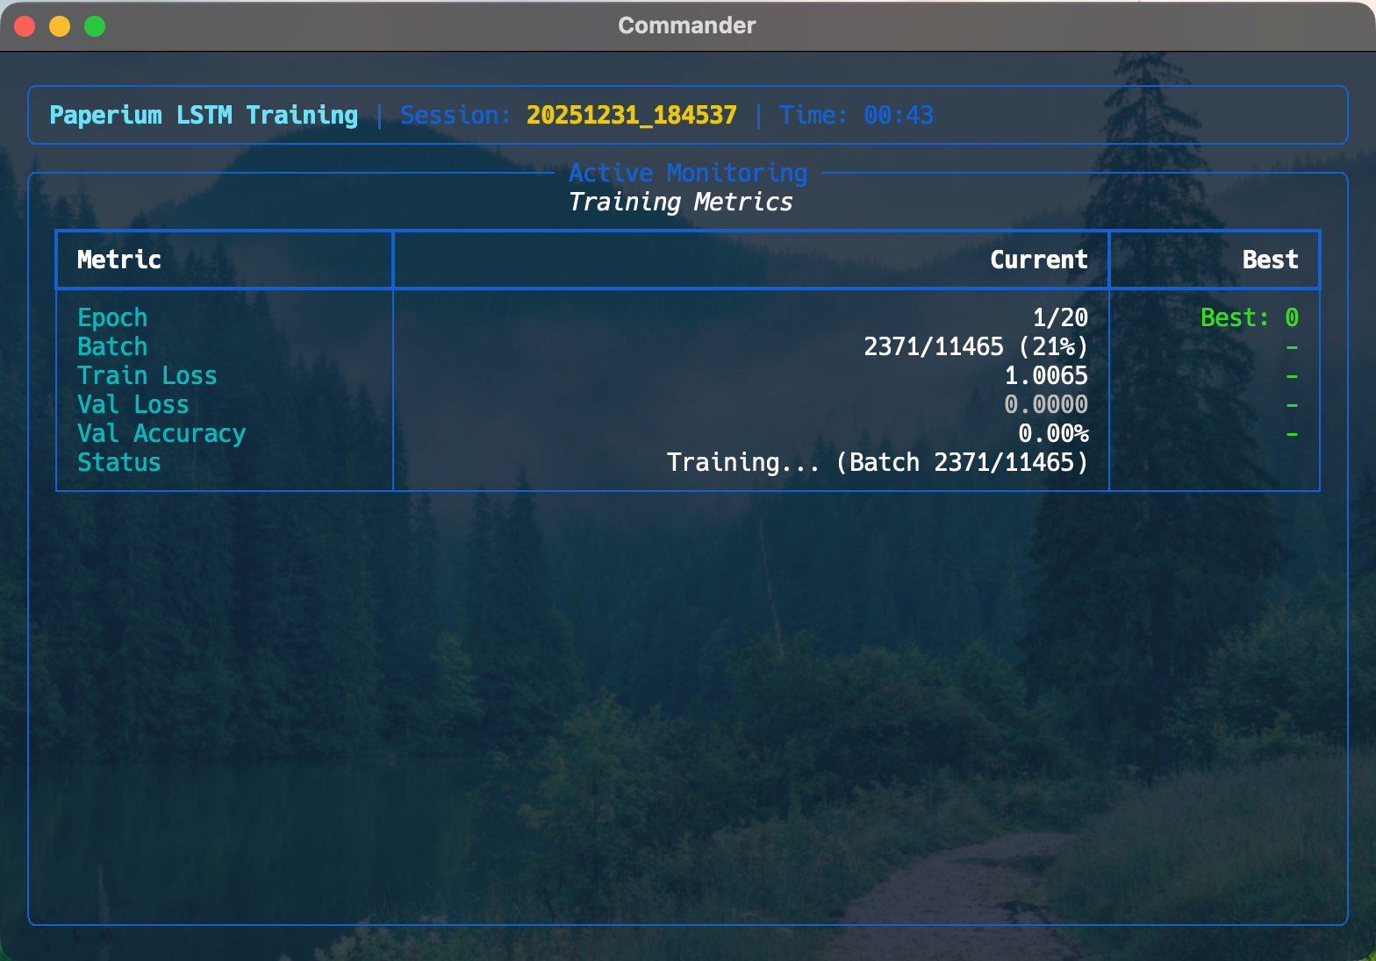
Task: Click the green 'Best: 0' value
Action: click(x=1250, y=317)
